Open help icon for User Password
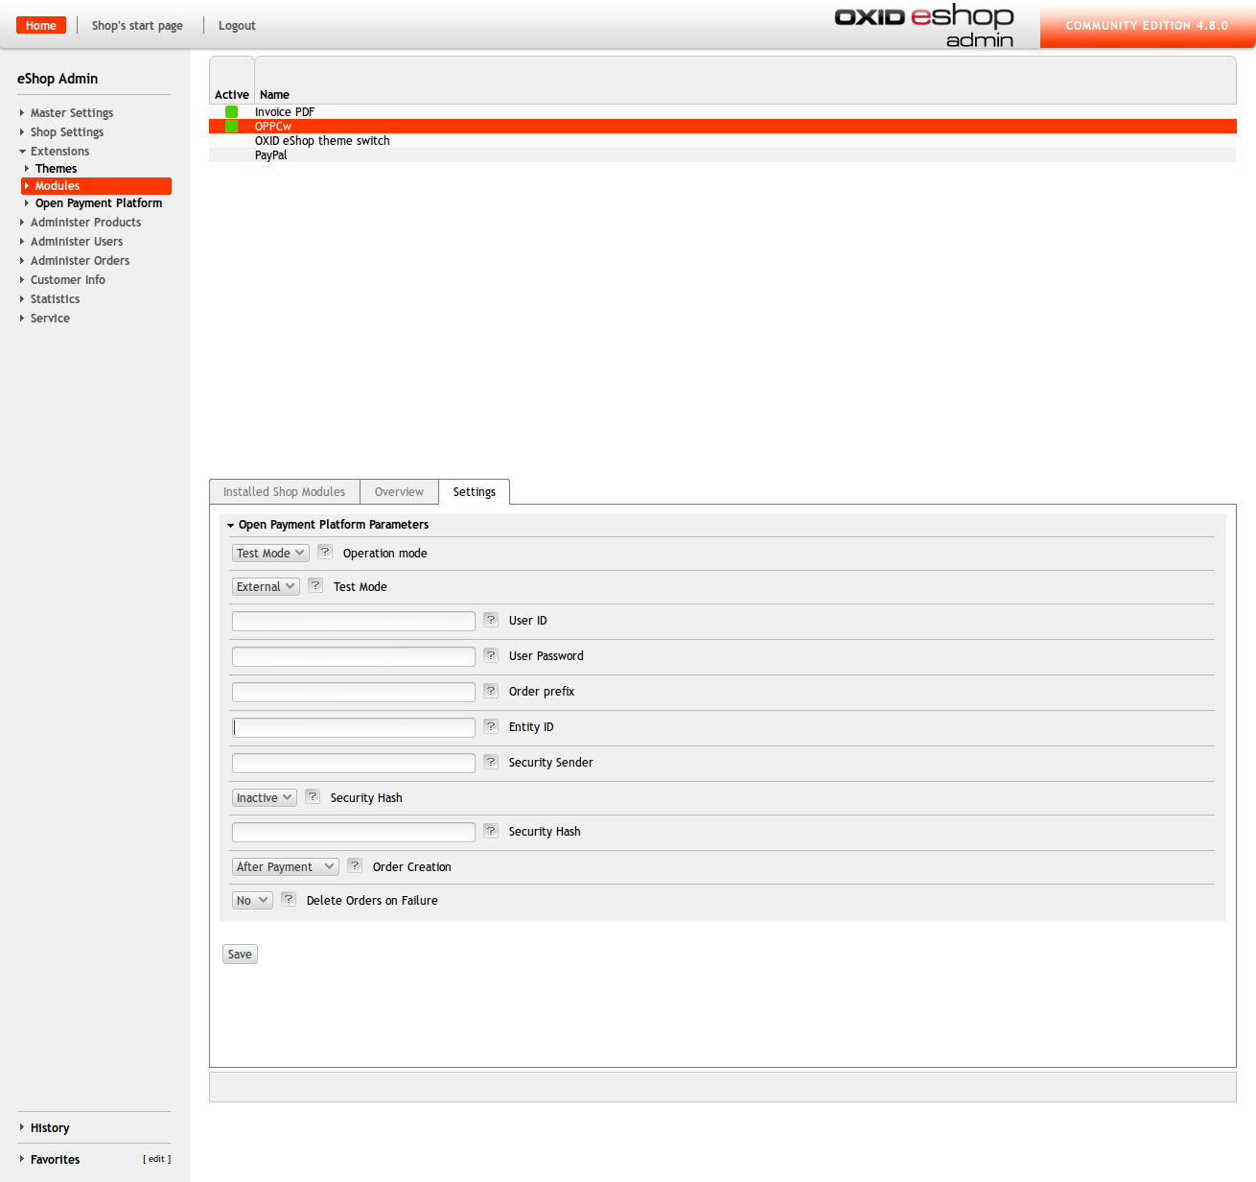This screenshot has width=1256, height=1182. pos(491,655)
